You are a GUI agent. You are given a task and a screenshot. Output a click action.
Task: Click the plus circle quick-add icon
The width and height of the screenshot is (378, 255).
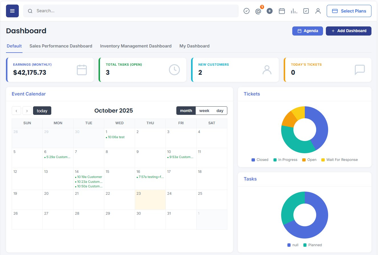pyautogui.click(x=269, y=11)
